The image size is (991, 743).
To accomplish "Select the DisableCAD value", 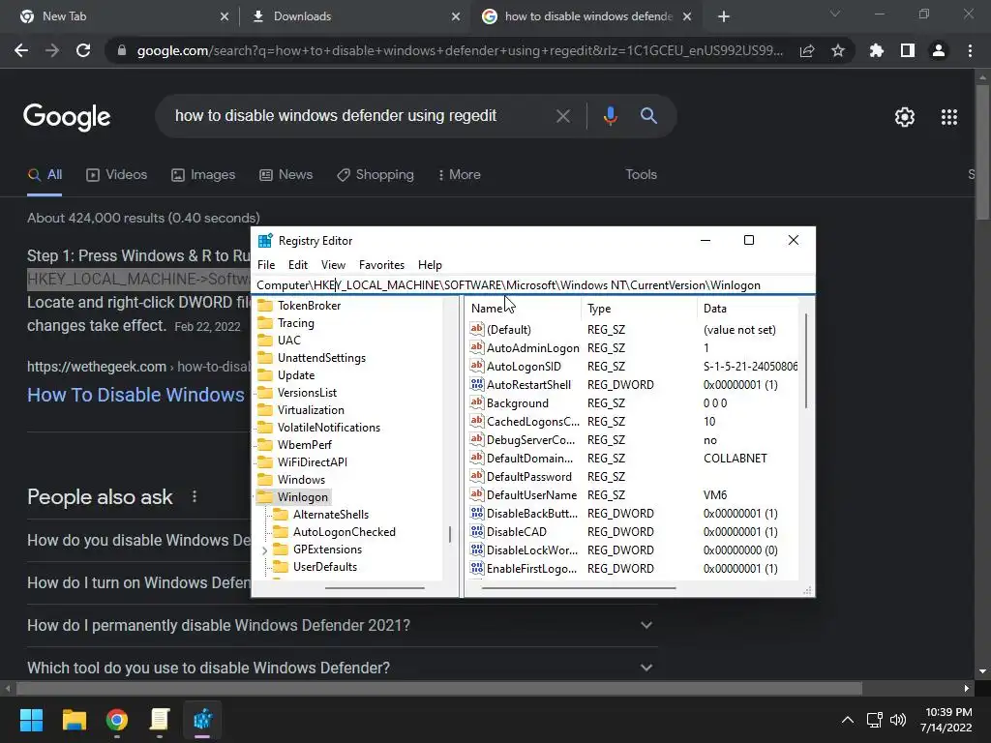I will (517, 532).
